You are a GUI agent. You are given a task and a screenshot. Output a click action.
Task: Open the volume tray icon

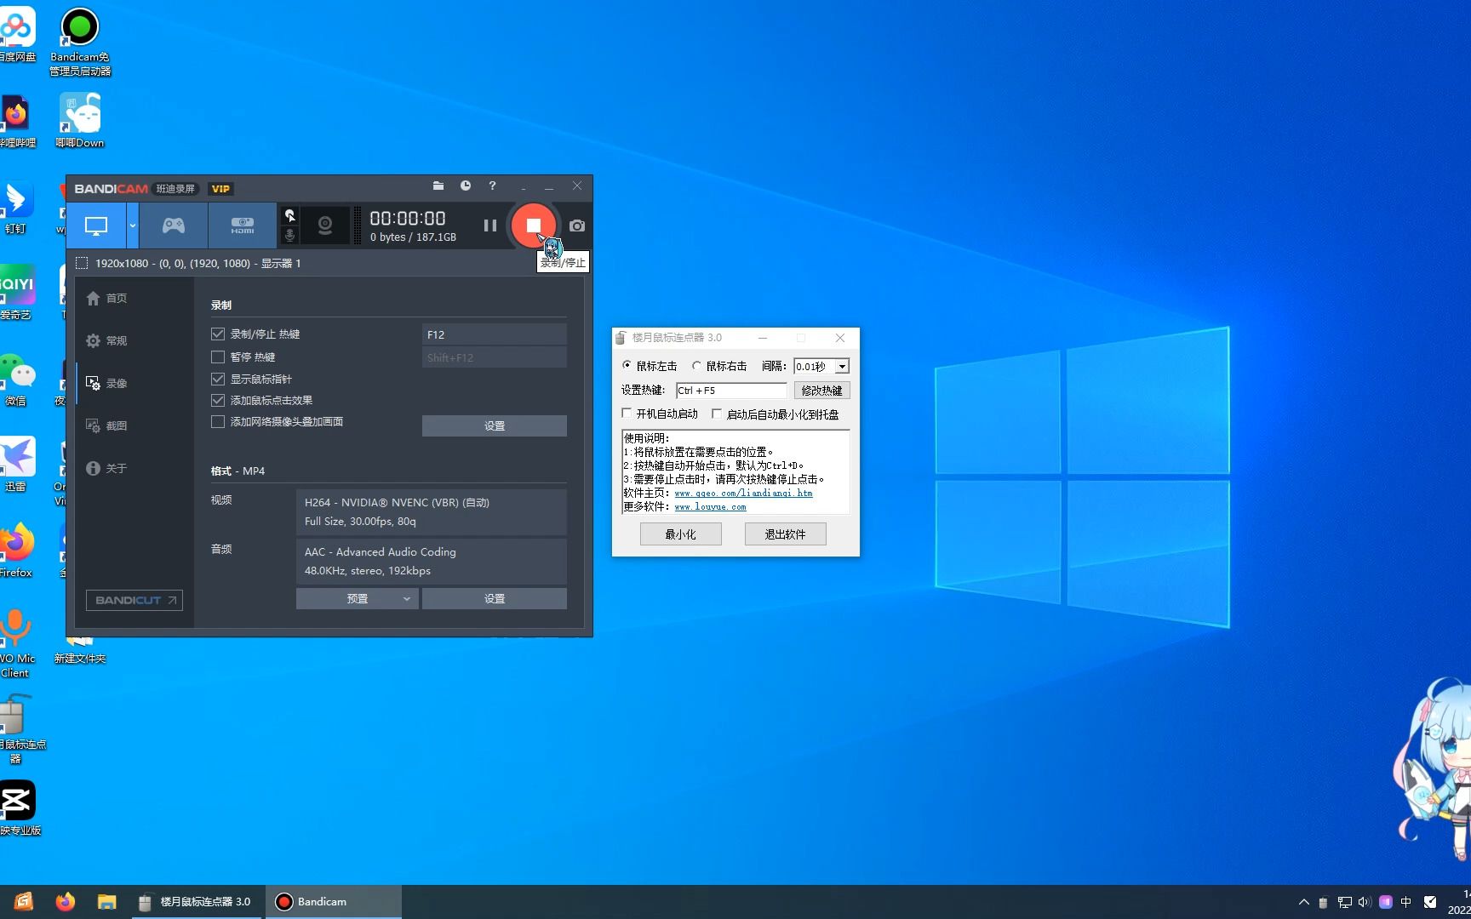(1365, 902)
